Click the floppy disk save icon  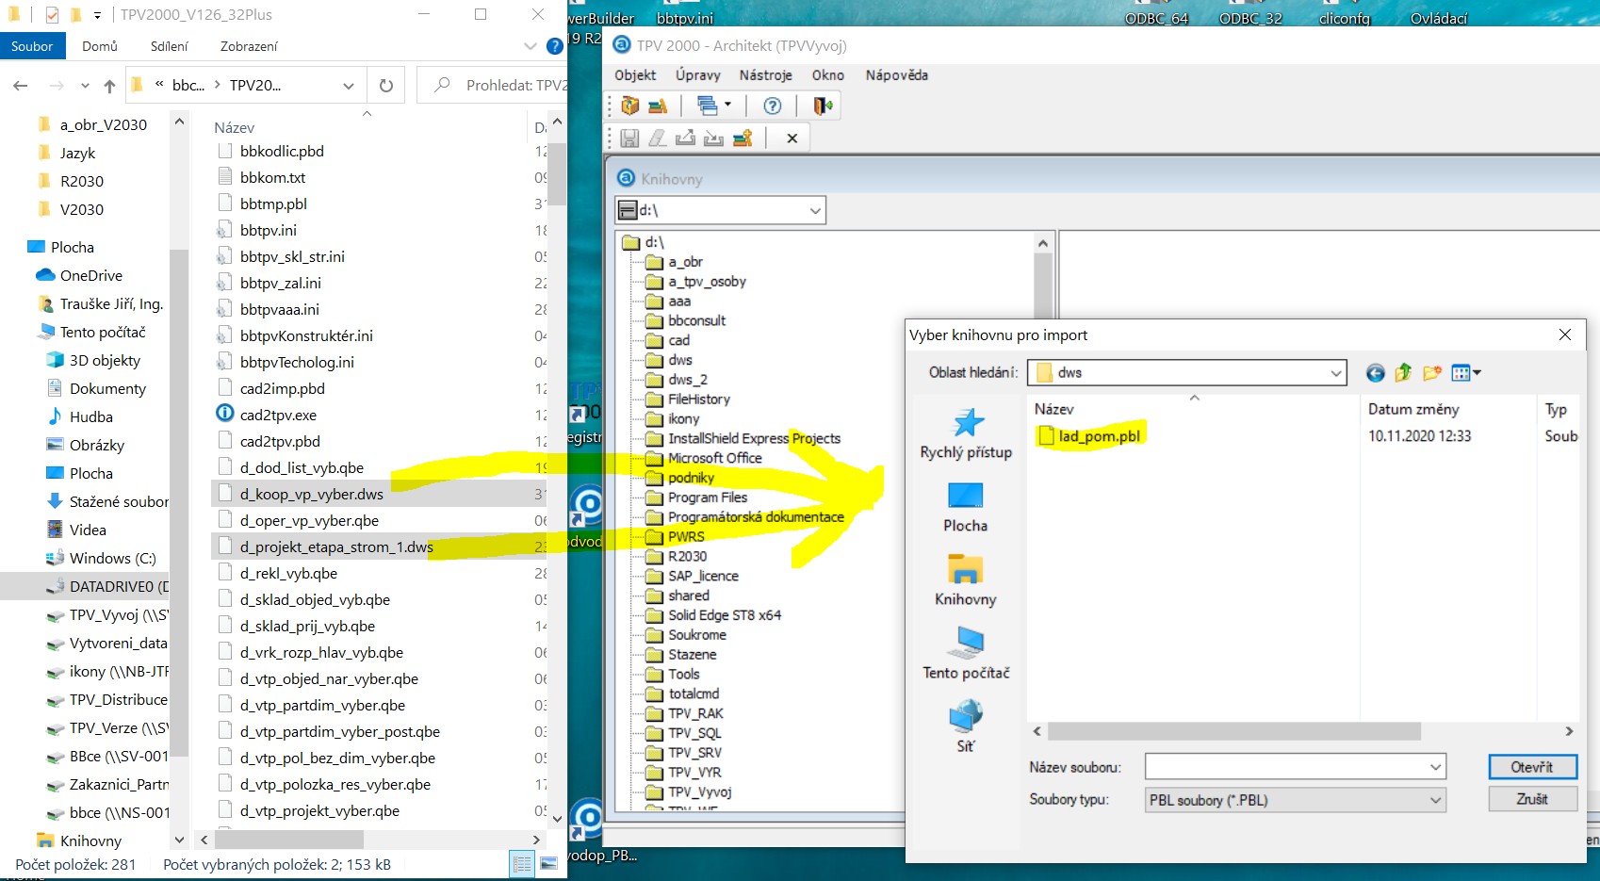pyautogui.click(x=629, y=139)
